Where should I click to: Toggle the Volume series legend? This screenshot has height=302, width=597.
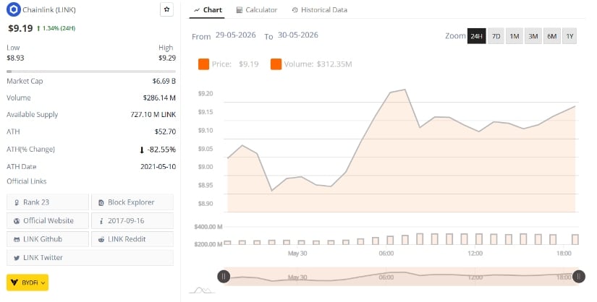click(311, 64)
